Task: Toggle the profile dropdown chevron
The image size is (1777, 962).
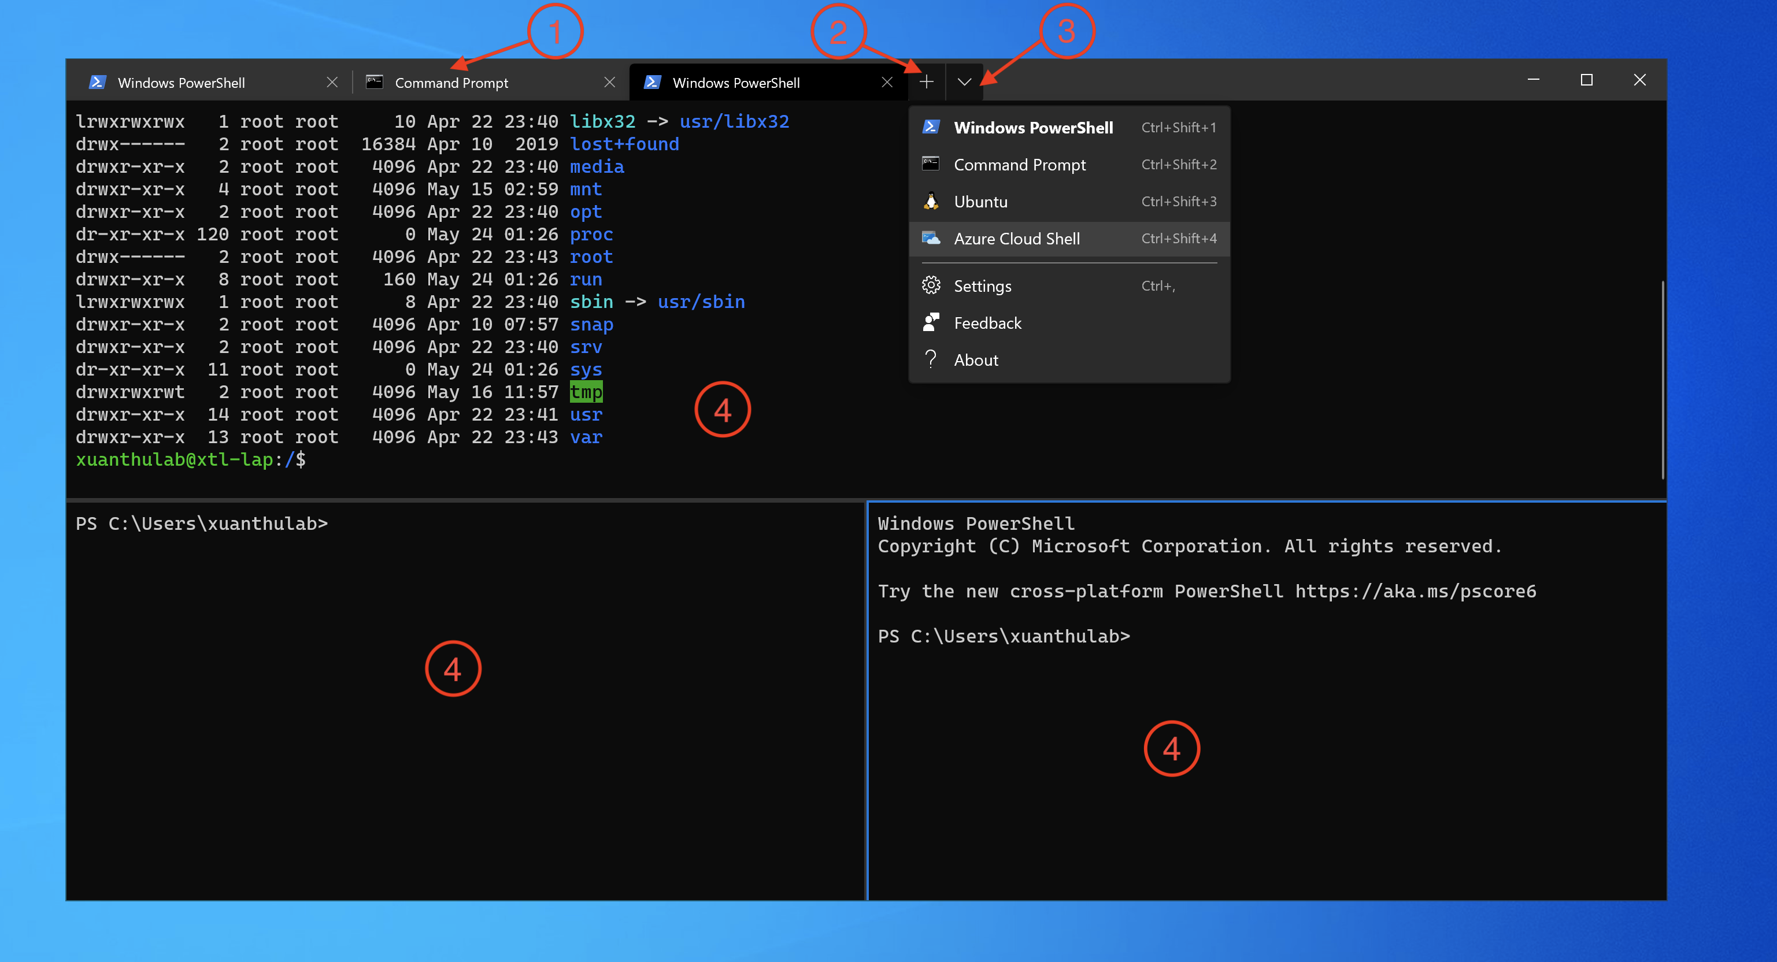Action: tap(964, 82)
